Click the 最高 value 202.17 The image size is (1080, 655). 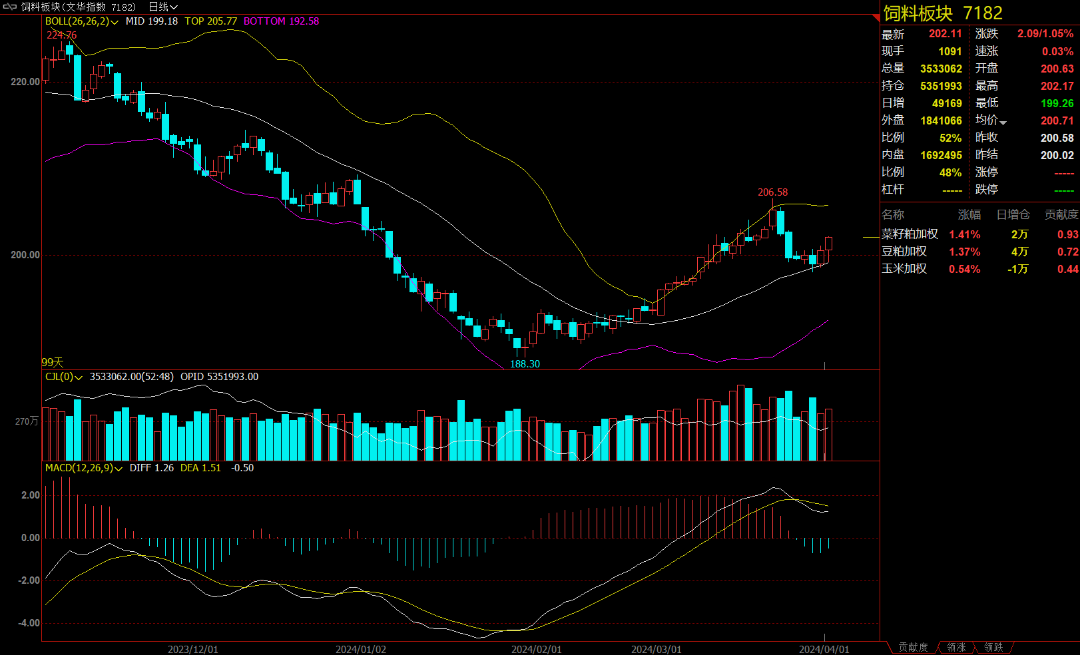[1057, 86]
